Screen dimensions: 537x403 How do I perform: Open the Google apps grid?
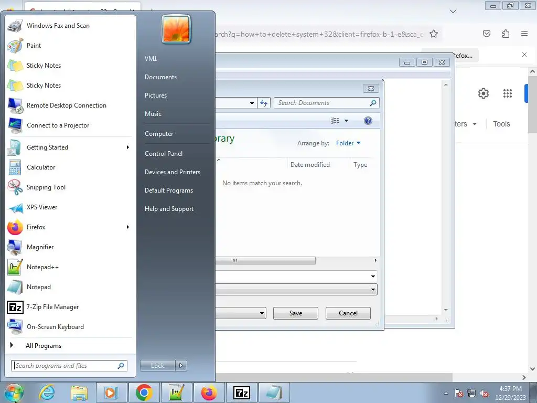pyautogui.click(x=508, y=93)
